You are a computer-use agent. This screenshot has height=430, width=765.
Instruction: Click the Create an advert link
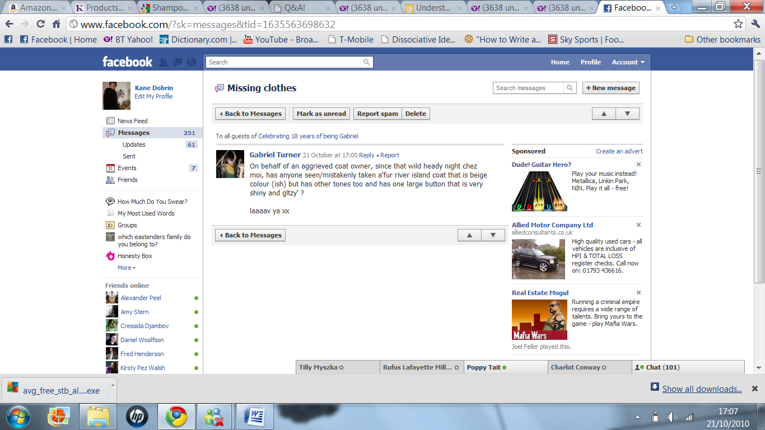(619, 151)
